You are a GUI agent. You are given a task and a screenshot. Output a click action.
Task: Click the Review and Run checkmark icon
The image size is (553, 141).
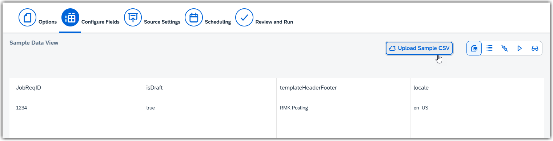click(x=244, y=18)
